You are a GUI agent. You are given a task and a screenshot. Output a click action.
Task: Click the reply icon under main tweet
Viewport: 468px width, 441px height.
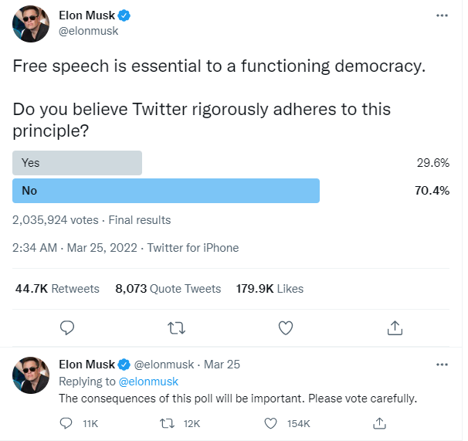(67, 328)
